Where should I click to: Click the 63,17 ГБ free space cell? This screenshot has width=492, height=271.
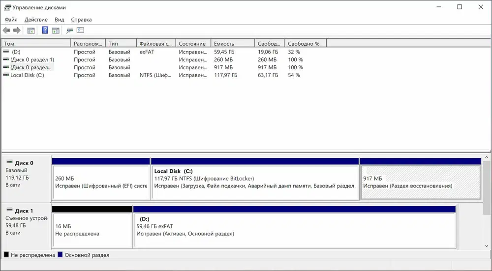pos(268,76)
